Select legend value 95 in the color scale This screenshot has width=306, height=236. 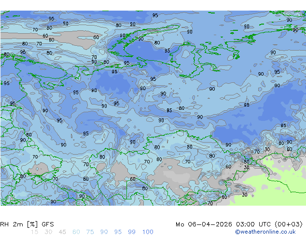pos(118,232)
